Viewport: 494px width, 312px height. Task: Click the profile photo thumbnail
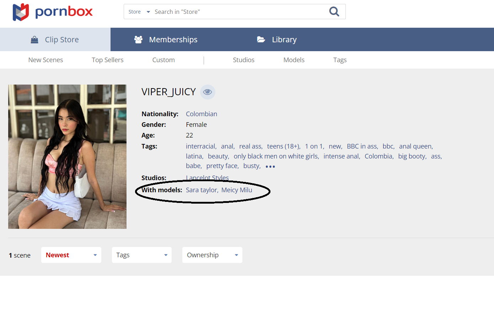(67, 157)
